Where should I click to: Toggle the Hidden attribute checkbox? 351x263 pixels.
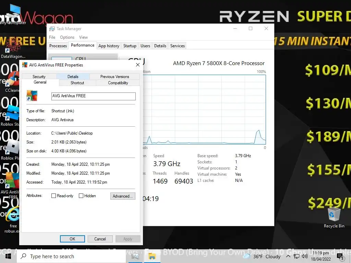coord(81,196)
